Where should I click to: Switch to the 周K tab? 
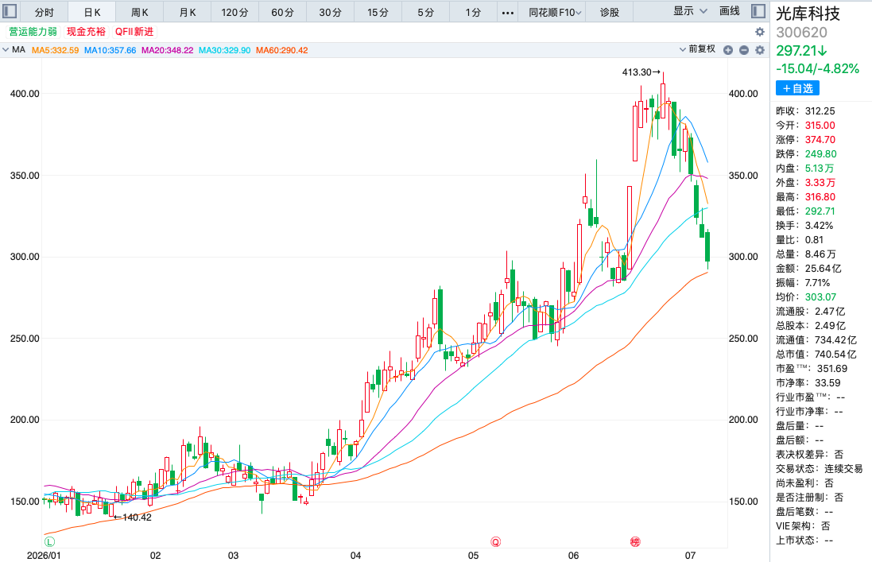pyautogui.click(x=140, y=12)
